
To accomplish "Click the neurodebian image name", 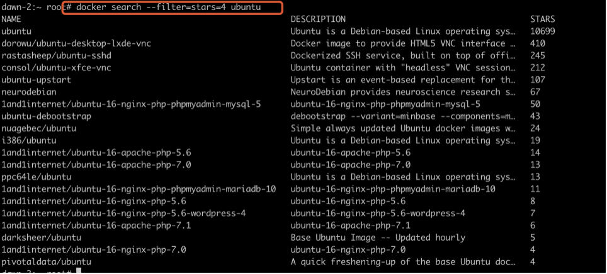I will [28, 92].
